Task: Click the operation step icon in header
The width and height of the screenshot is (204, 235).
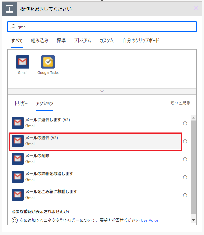Action: [10, 9]
